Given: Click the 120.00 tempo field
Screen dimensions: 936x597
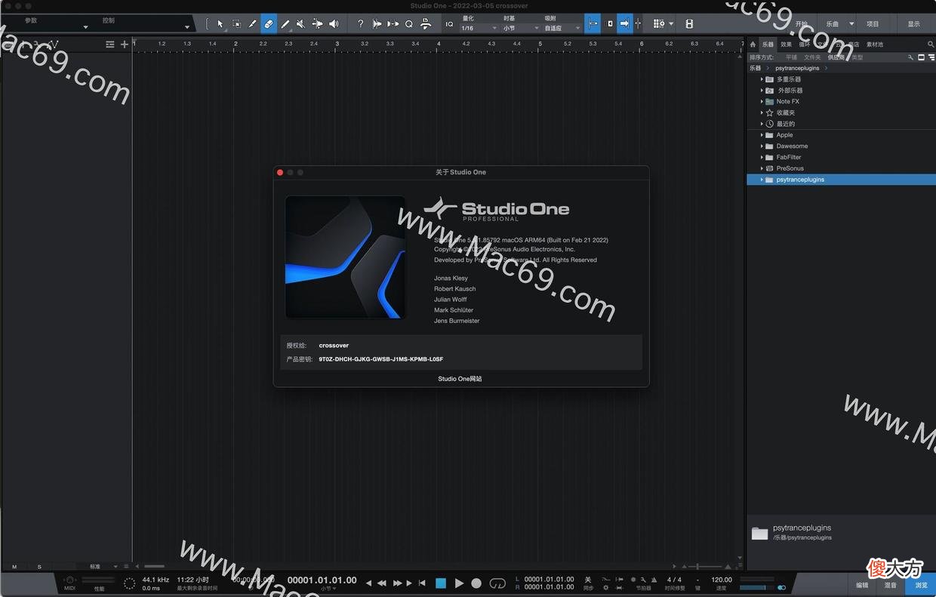Looking at the screenshot, I should click(x=722, y=580).
